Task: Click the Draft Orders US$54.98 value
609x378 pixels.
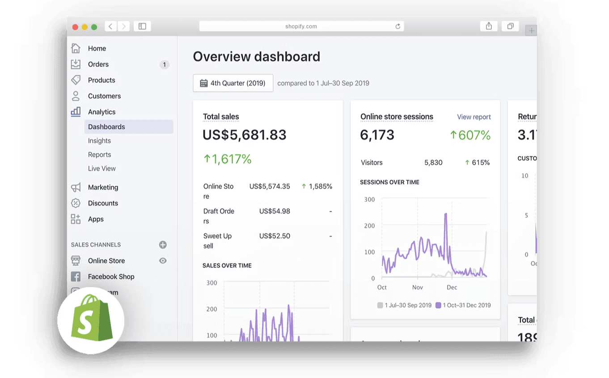Action: pyautogui.click(x=275, y=211)
